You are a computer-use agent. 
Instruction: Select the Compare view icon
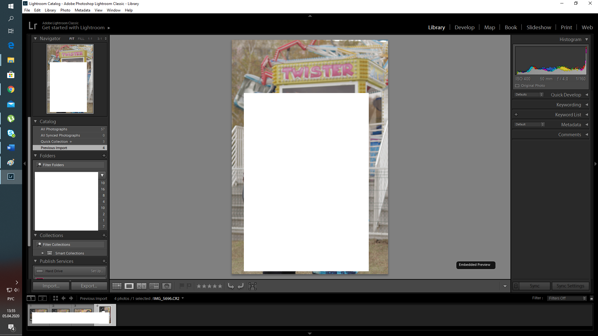click(x=142, y=286)
